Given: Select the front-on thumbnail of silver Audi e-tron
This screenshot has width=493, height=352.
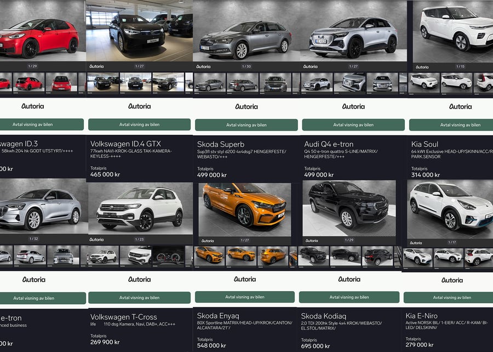Looking at the screenshot, I should point(63,256).
